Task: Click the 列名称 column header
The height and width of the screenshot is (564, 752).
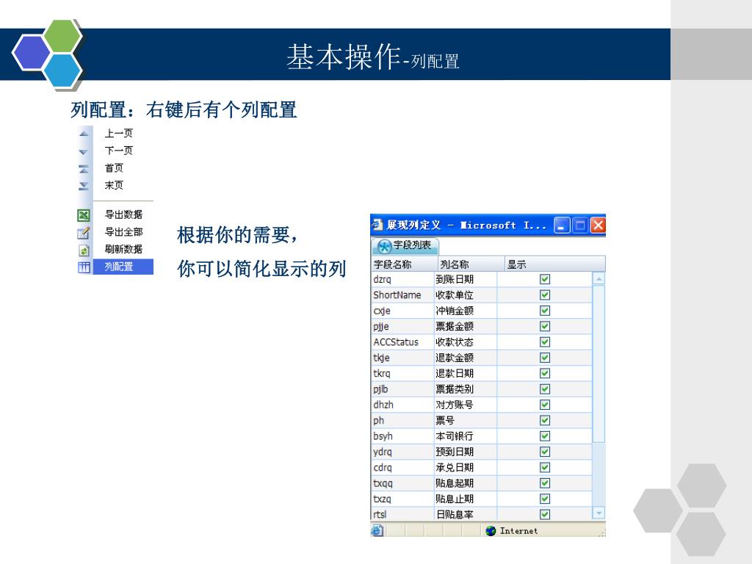Action: click(x=471, y=264)
